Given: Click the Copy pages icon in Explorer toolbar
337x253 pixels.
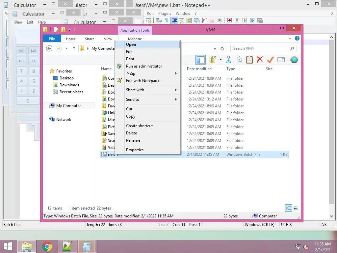Looking at the screenshot, I should (239, 60).
